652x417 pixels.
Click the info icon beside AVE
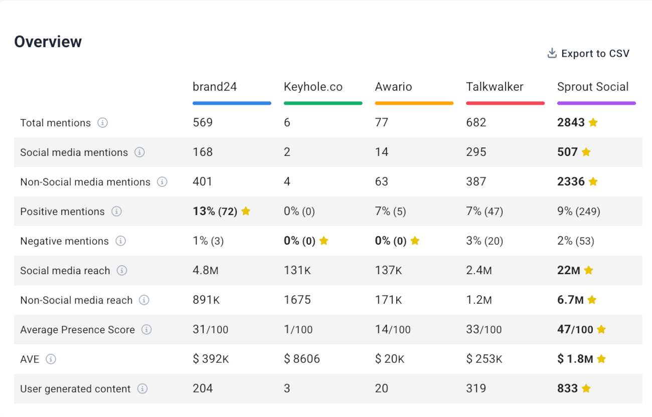tap(51, 359)
